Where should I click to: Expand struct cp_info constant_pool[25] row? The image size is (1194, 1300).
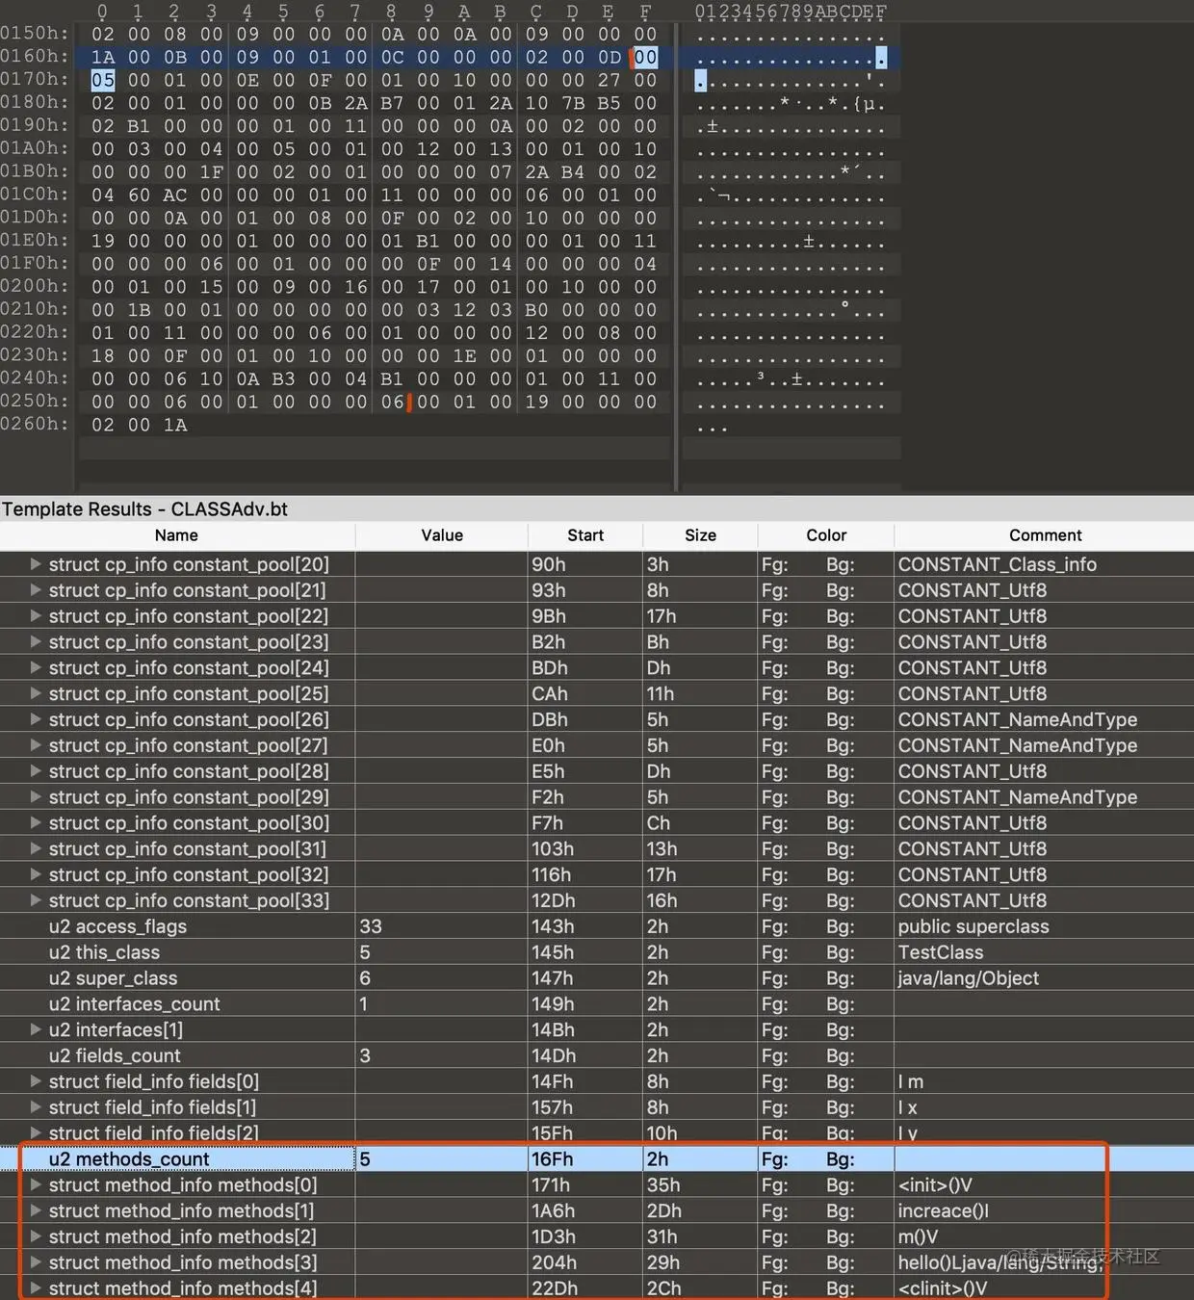click(36, 693)
